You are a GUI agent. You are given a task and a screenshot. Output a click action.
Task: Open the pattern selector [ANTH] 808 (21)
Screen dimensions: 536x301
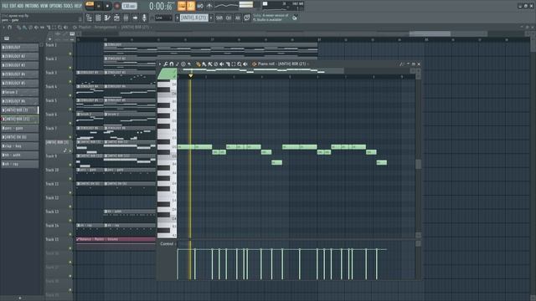coord(193,18)
